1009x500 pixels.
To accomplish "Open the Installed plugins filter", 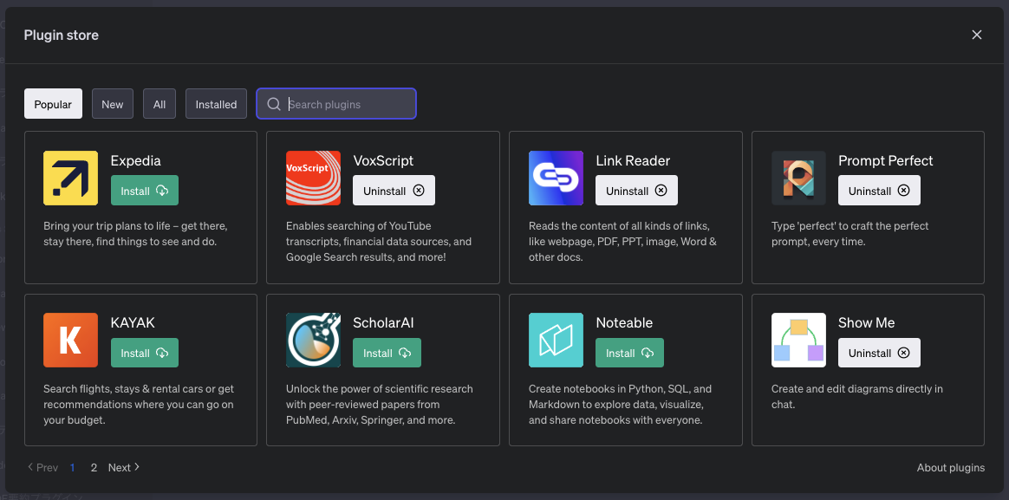I will (216, 104).
